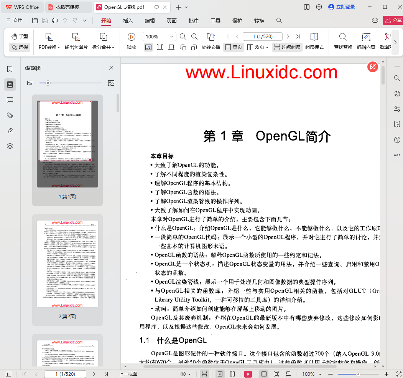Fit page with ribbon fit-page icon
403x378 pixels.
[160, 47]
